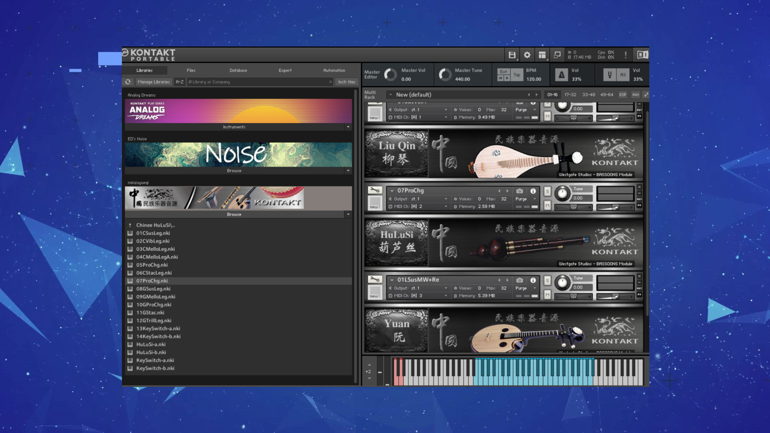This screenshot has width=770, height=433.
Task: Toggle PV performance view on 07ProChg
Action: click(639, 205)
